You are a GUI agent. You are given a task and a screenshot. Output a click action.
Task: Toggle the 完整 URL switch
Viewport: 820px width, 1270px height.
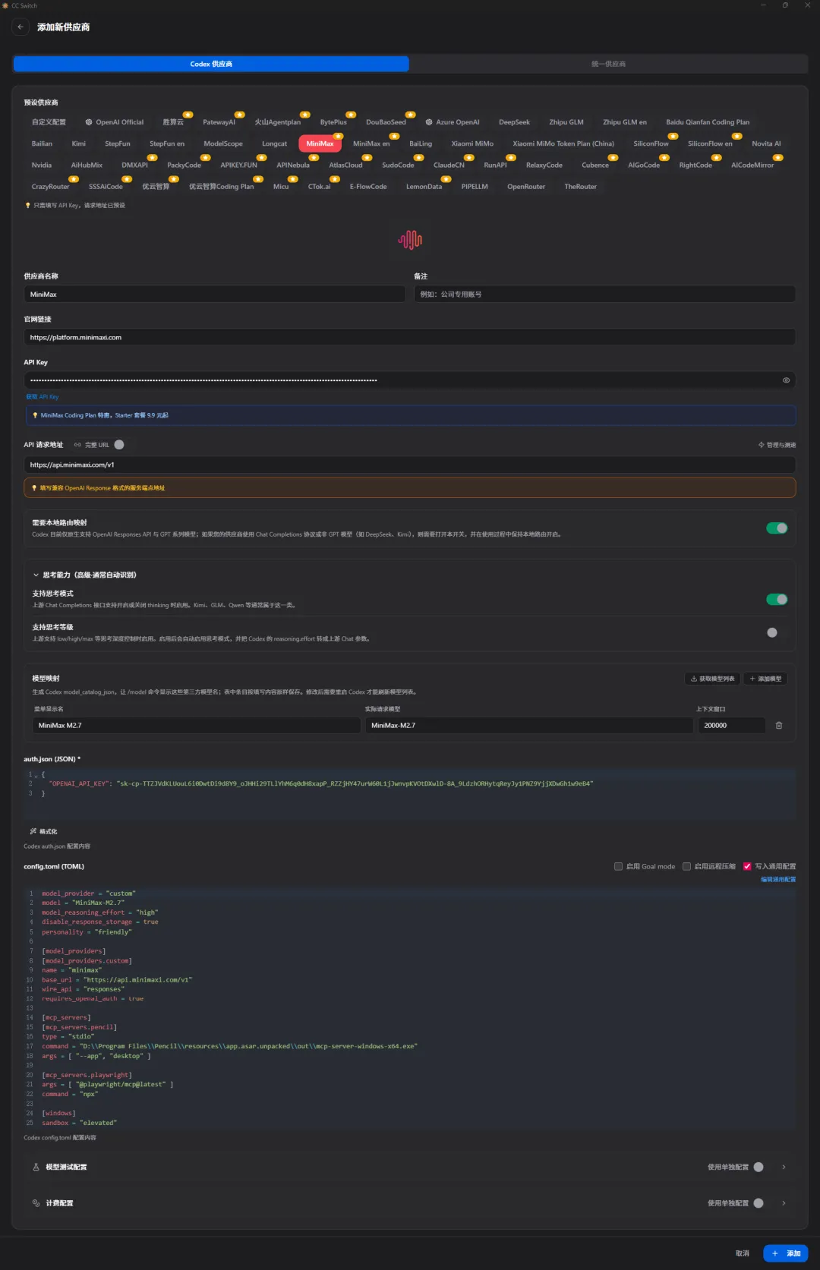click(119, 445)
